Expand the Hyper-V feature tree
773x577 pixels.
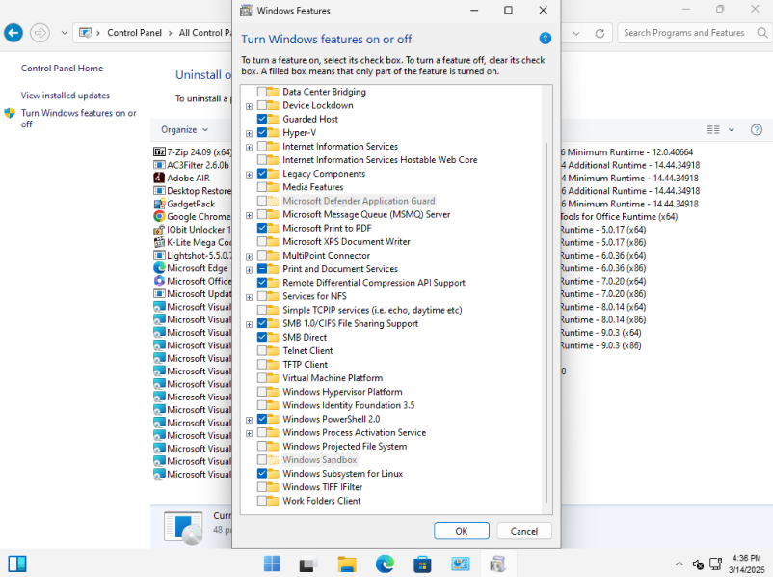tap(250, 133)
